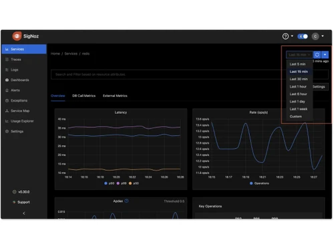The image size is (334, 251).
Task: Click the redis breadcrumb
Action: (x=86, y=54)
